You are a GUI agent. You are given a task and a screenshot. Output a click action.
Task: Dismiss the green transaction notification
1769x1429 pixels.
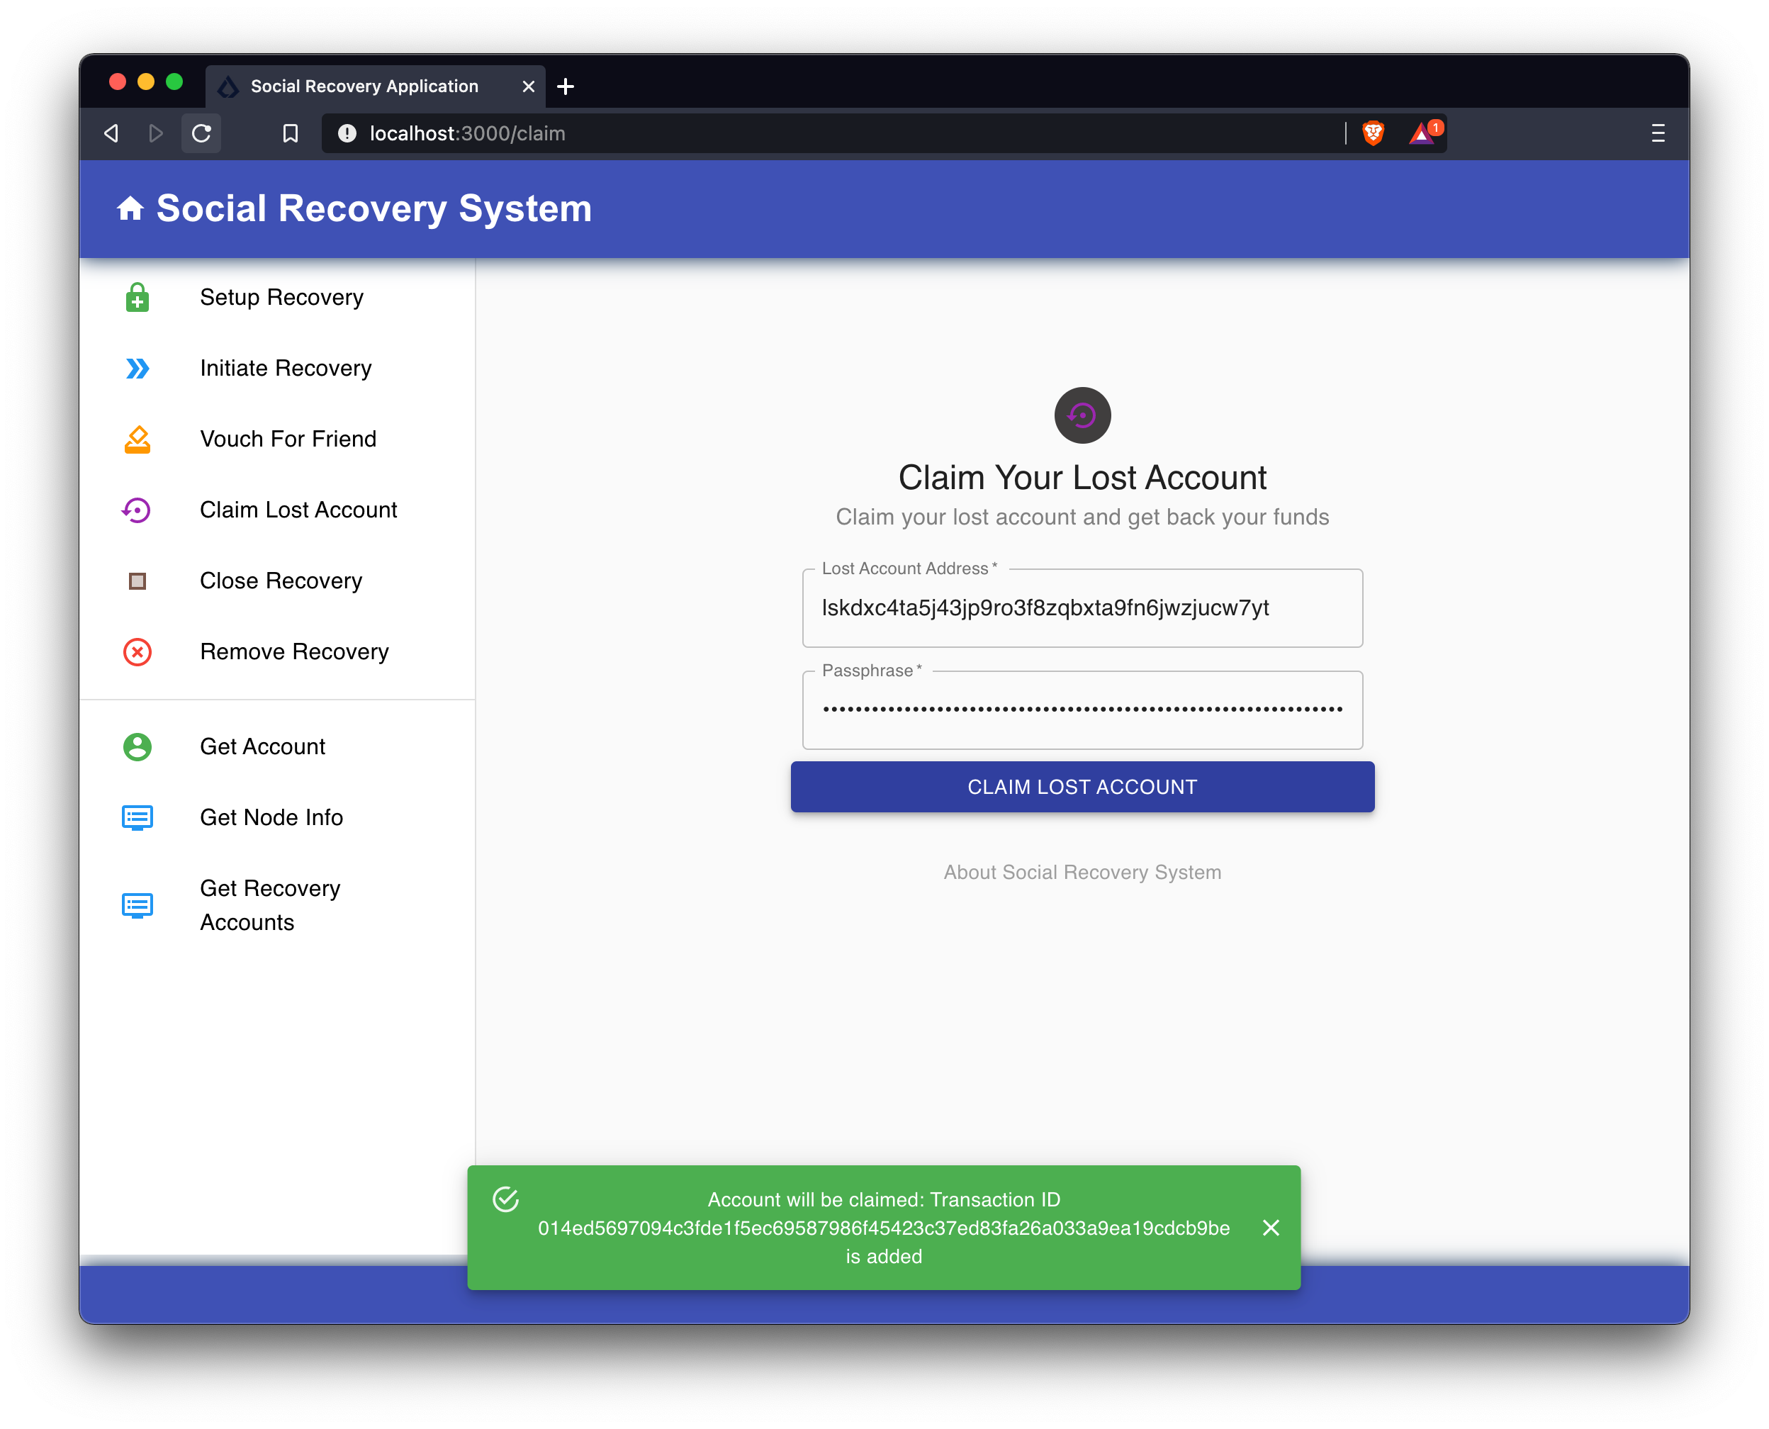tap(1270, 1227)
